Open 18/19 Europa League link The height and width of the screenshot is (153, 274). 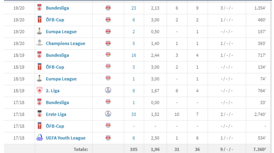[61, 79]
